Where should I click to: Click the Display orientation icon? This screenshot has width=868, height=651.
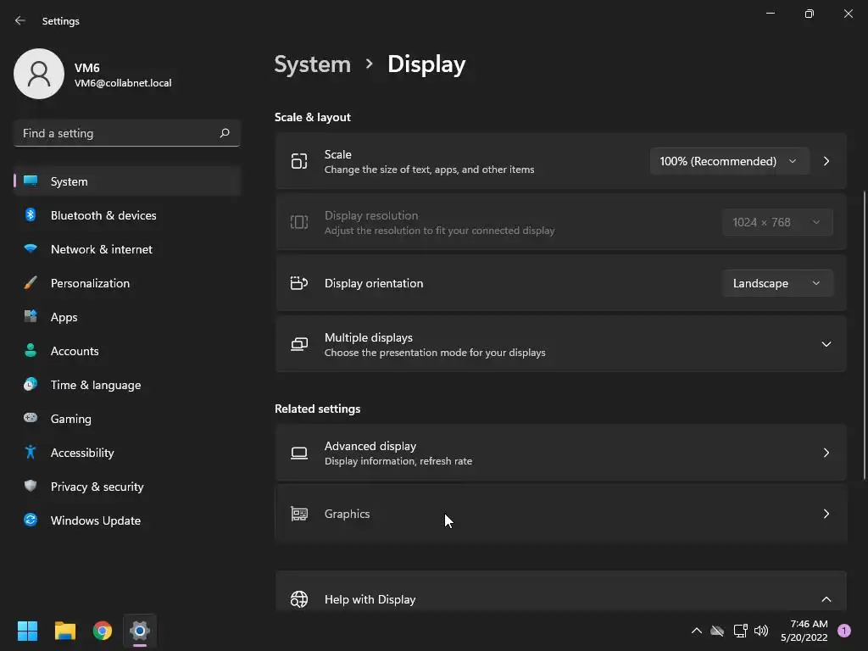[299, 283]
